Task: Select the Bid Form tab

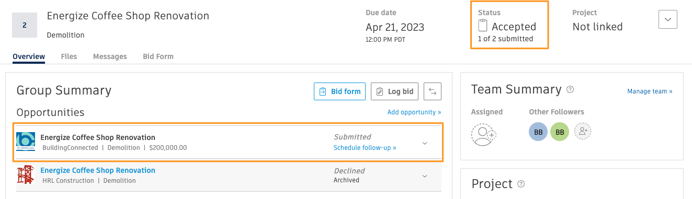Action: [158, 56]
